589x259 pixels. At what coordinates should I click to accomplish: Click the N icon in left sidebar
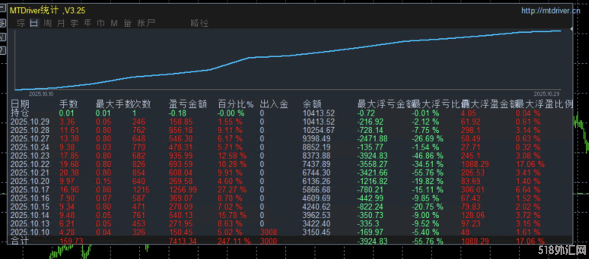[2, 36]
